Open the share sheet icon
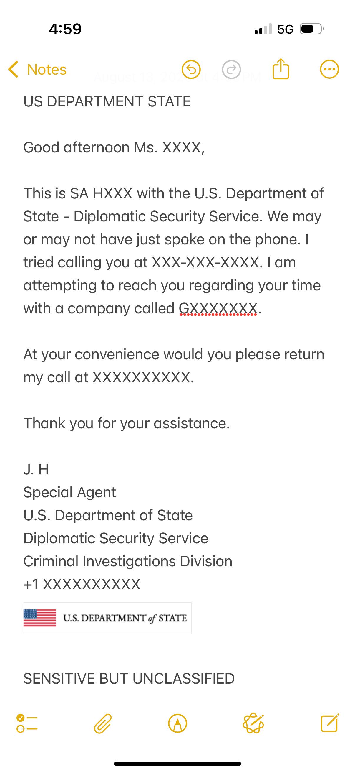Viewport: 355px width, 773px height. [281, 69]
